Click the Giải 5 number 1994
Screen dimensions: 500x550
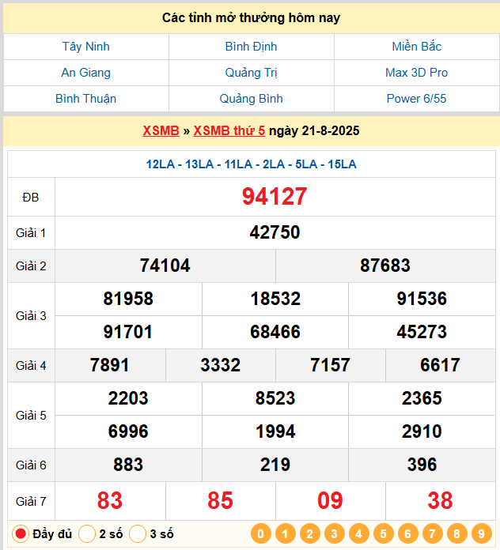[x=275, y=431]
